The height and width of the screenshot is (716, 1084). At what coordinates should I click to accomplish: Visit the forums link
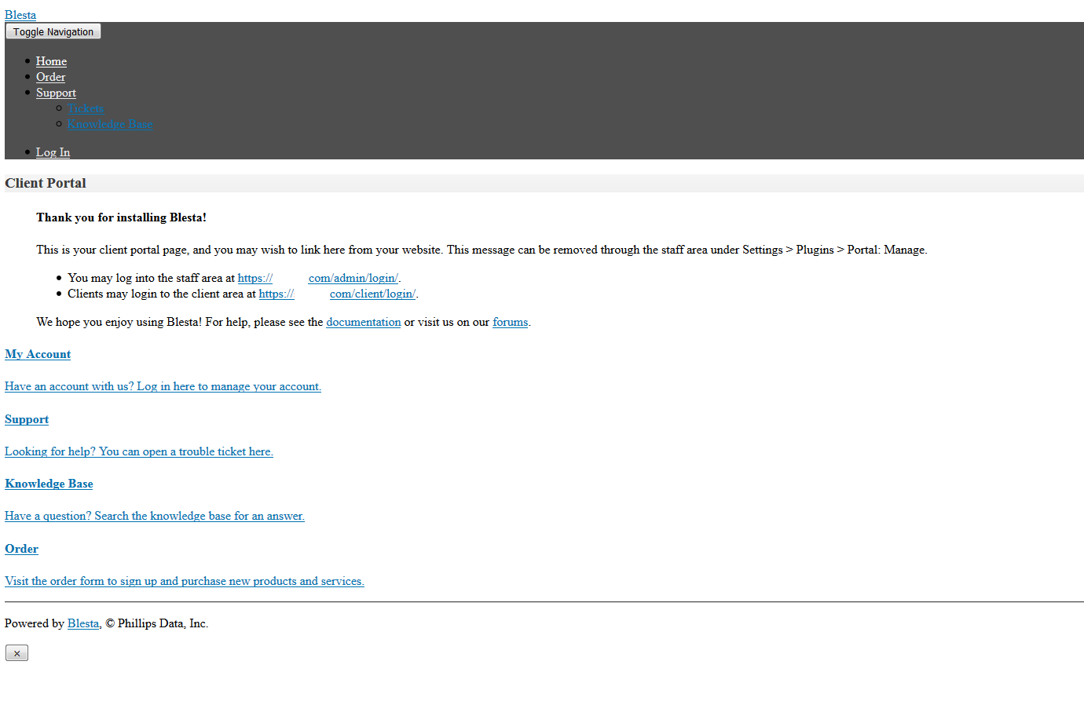point(511,322)
